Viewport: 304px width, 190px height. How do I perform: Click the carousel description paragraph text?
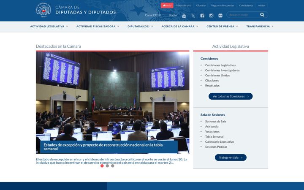tap(111, 161)
